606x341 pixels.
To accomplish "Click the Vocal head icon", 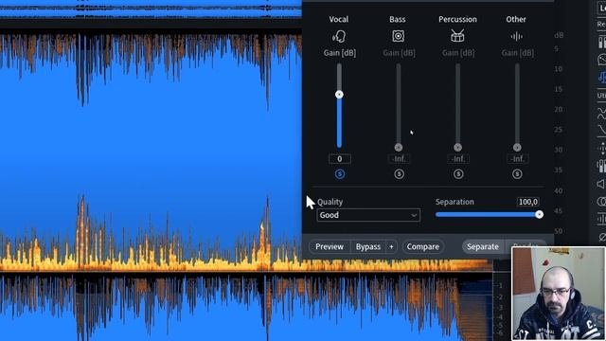I will (339, 36).
